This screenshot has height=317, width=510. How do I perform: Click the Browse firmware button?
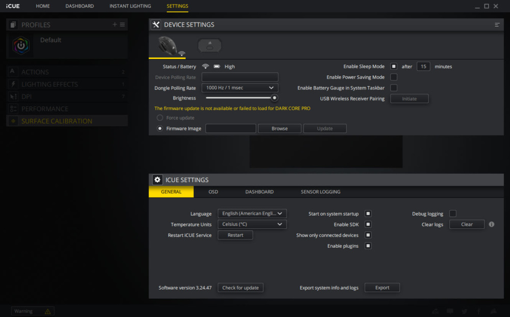(x=279, y=128)
